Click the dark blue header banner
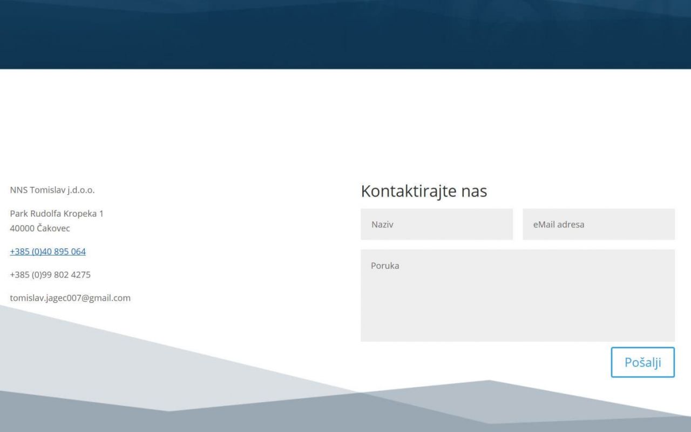The image size is (691, 432). coord(345,33)
